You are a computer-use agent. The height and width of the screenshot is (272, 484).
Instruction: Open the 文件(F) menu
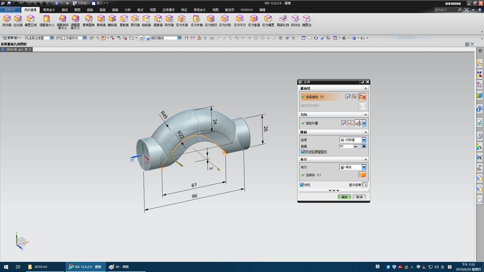[10, 10]
